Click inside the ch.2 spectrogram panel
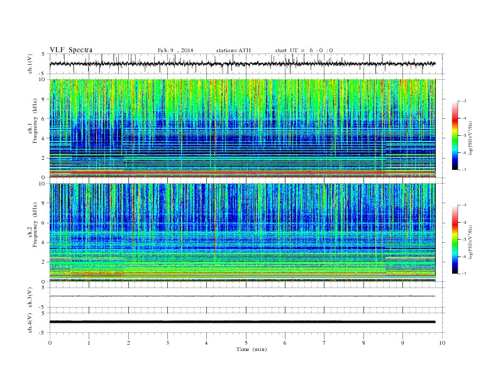 click(242, 233)
